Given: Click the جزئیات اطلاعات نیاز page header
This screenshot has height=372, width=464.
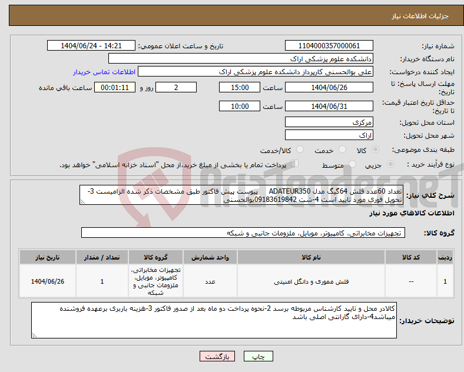Looking at the screenshot, I should (420, 16).
